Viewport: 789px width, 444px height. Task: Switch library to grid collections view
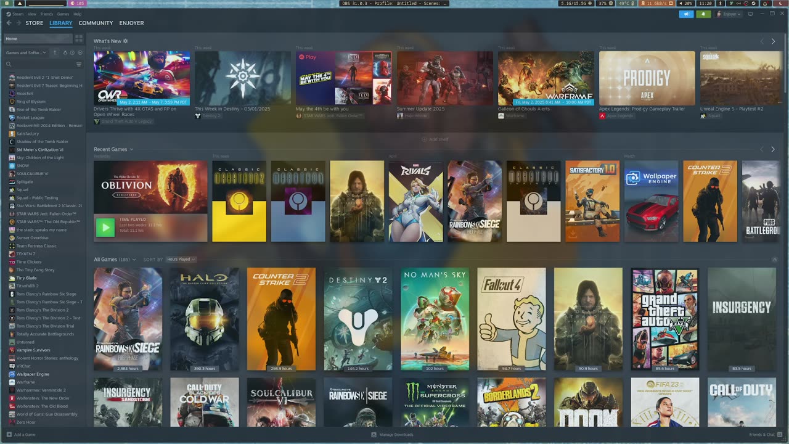(x=79, y=39)
